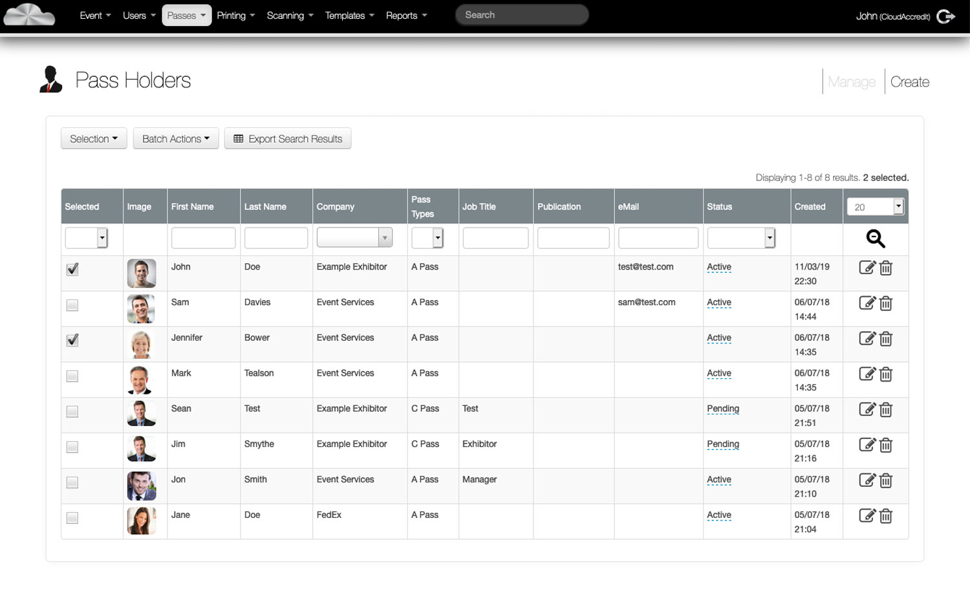Open the Scanning menu
The image size is (970, 591).
pos(290,16)
